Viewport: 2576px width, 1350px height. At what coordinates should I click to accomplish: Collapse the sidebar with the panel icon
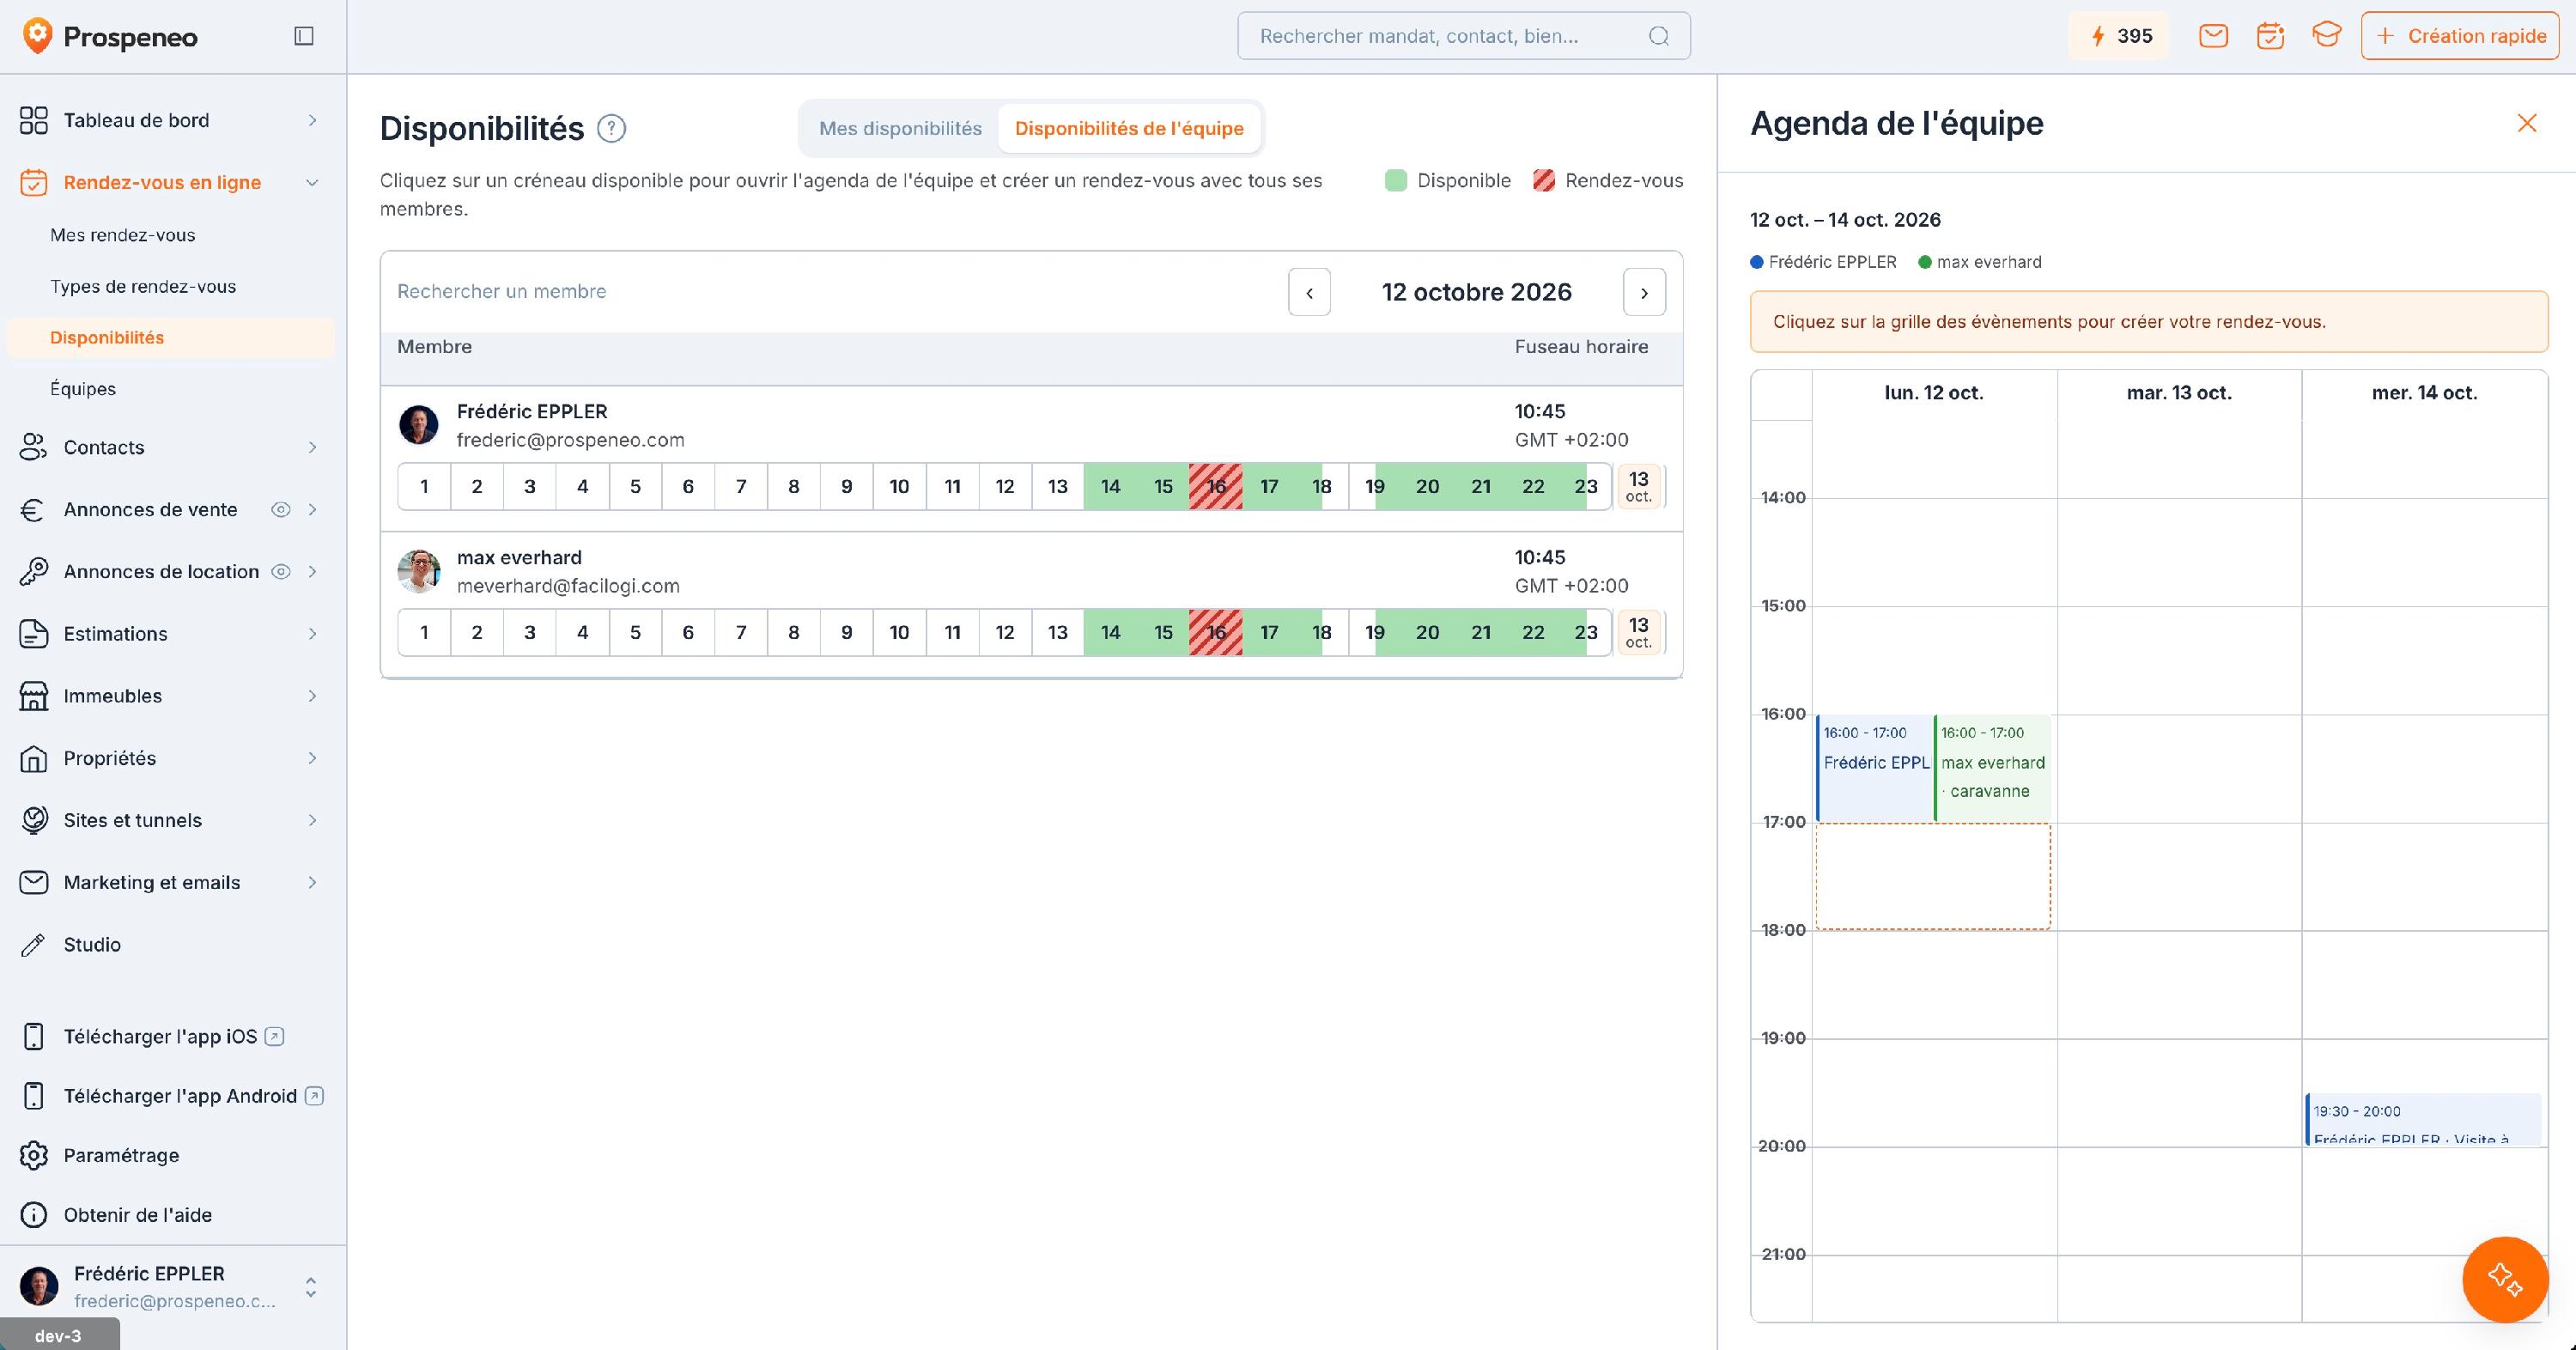pyautogui.click(x=304, y=36)
